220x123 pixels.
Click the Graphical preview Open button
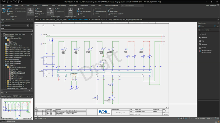[x=70, y=11]
